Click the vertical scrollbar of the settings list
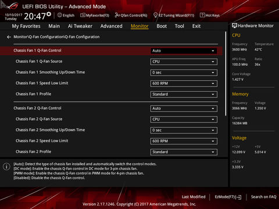The width and height of the screenshot is (279, 209). [226, 74]
